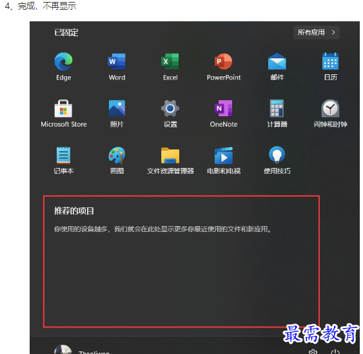Open the 使用技巧 tips app
The width and height of the screenshot is (363, 354).
[277, 160]
